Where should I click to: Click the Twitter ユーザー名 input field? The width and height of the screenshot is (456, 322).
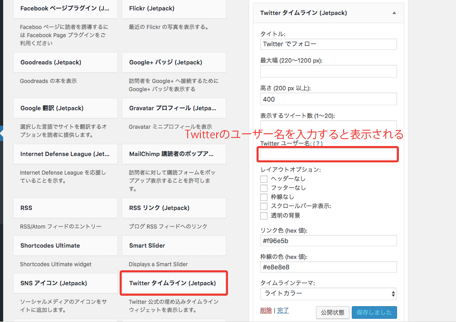[328, 154]
